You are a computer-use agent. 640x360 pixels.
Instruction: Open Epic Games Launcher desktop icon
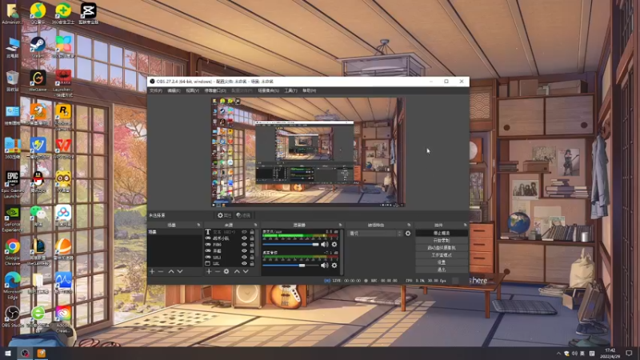point(13,185)
